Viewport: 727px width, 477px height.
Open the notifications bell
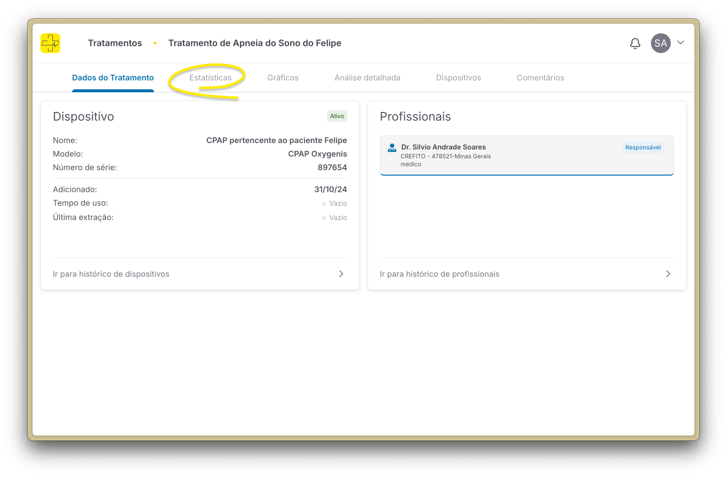[635, 43]
